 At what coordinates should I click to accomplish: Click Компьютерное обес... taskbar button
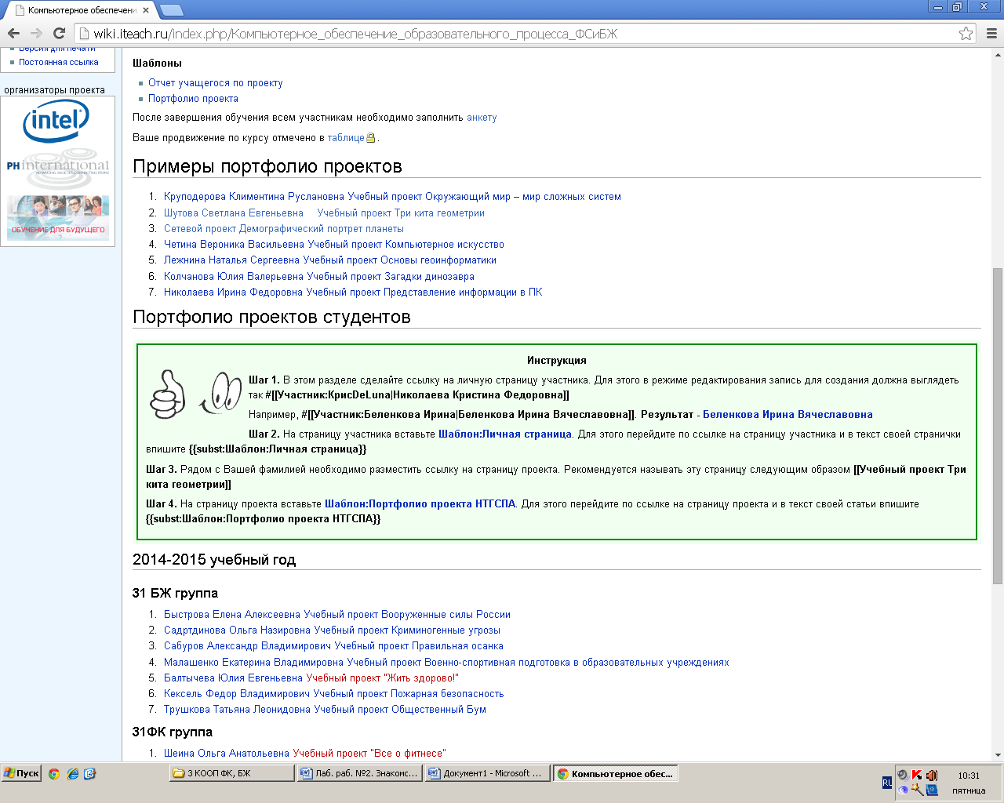(616, 773)
